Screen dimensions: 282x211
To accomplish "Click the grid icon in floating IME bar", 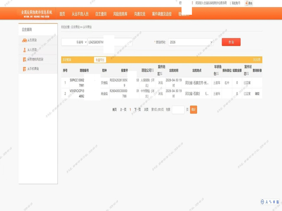I will (278, 202).
